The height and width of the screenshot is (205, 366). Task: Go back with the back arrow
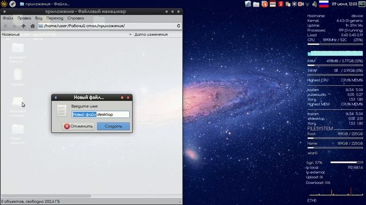point(6,26)
